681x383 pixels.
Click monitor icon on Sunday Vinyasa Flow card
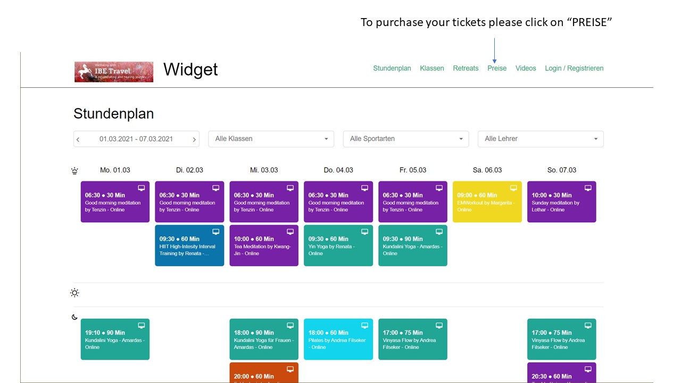coord(588,326)
